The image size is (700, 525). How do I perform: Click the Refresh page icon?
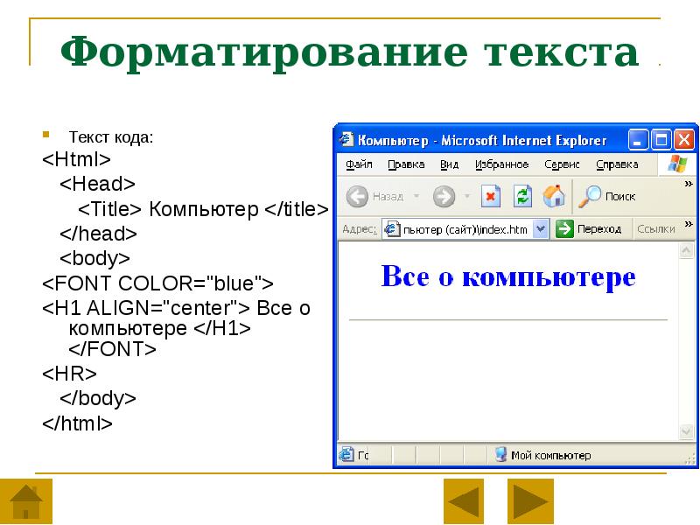point(522,196)
